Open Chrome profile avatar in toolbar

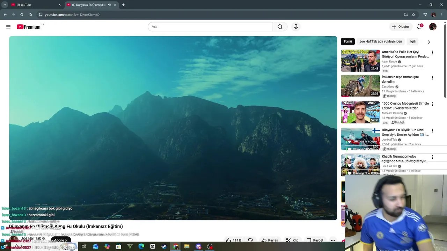433,15
